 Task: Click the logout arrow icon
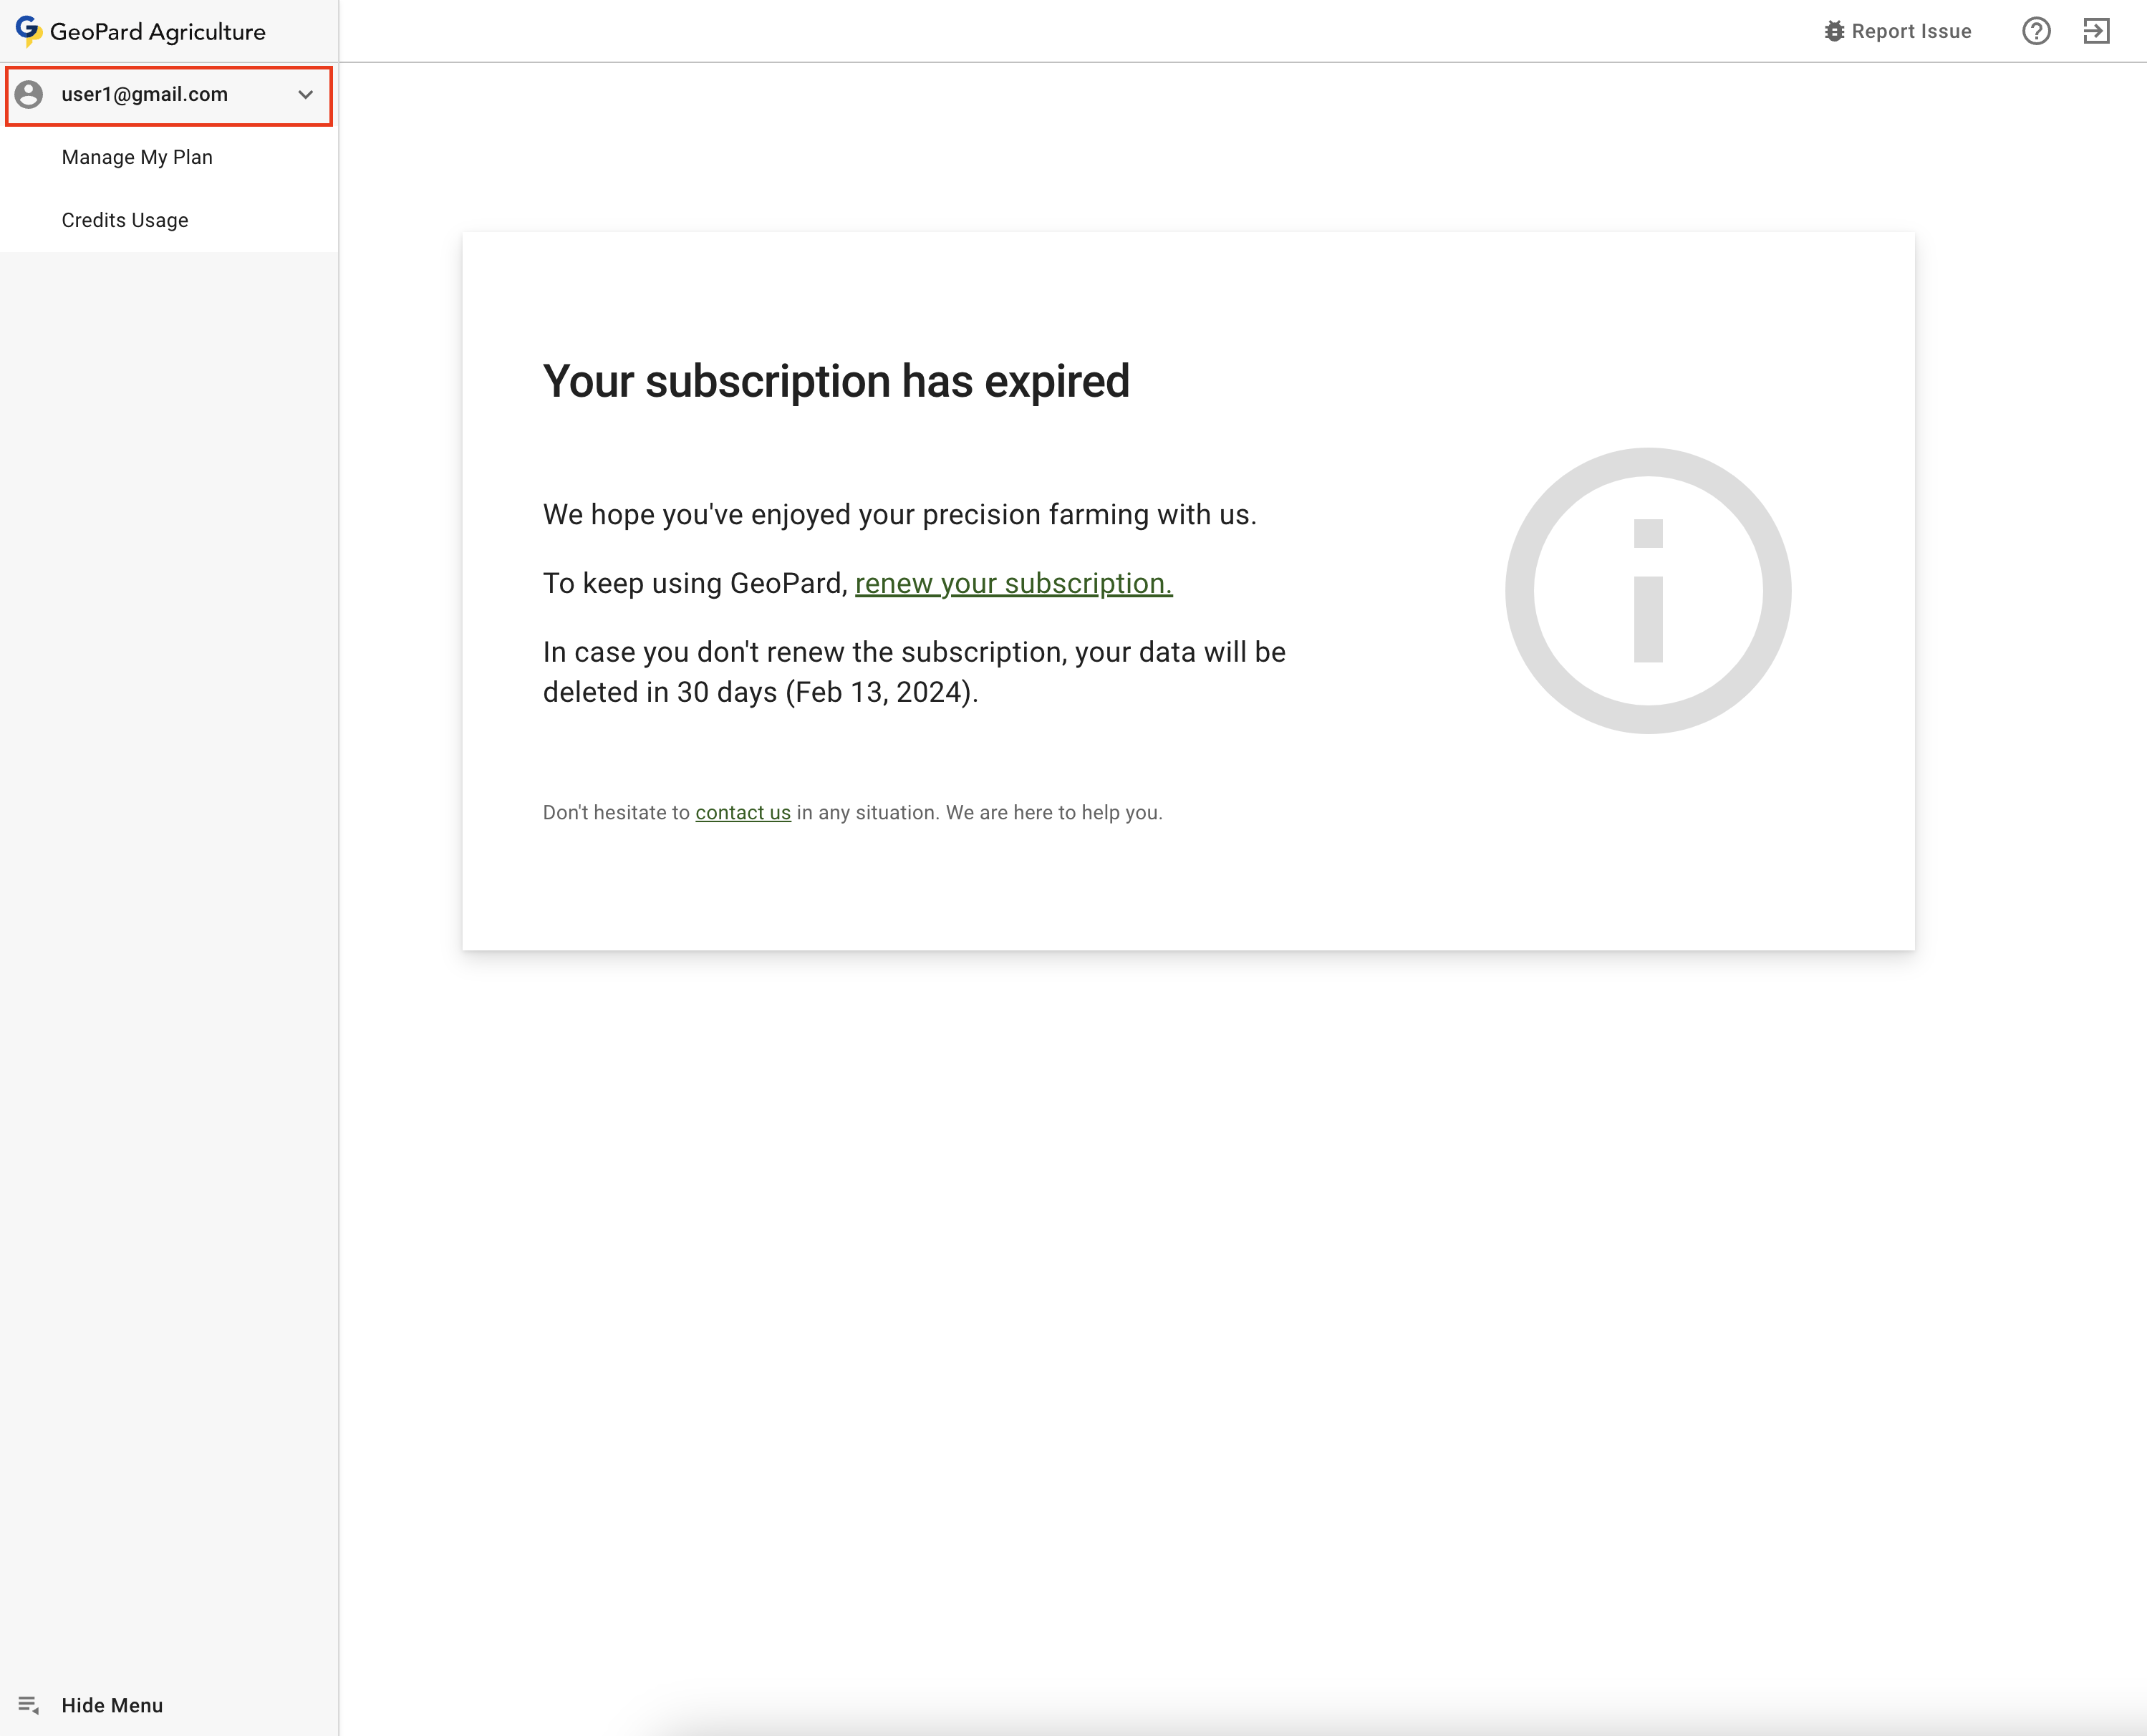[2096, 31]
